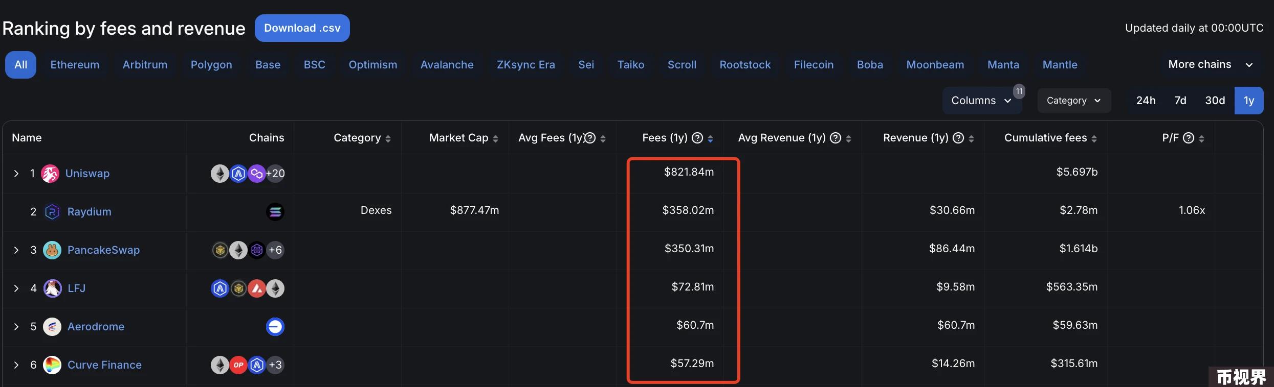Screen dimensions: 1274x387
Task: Click the +20 more chains badge for Uniswap
Action: [x=275, y=174]
